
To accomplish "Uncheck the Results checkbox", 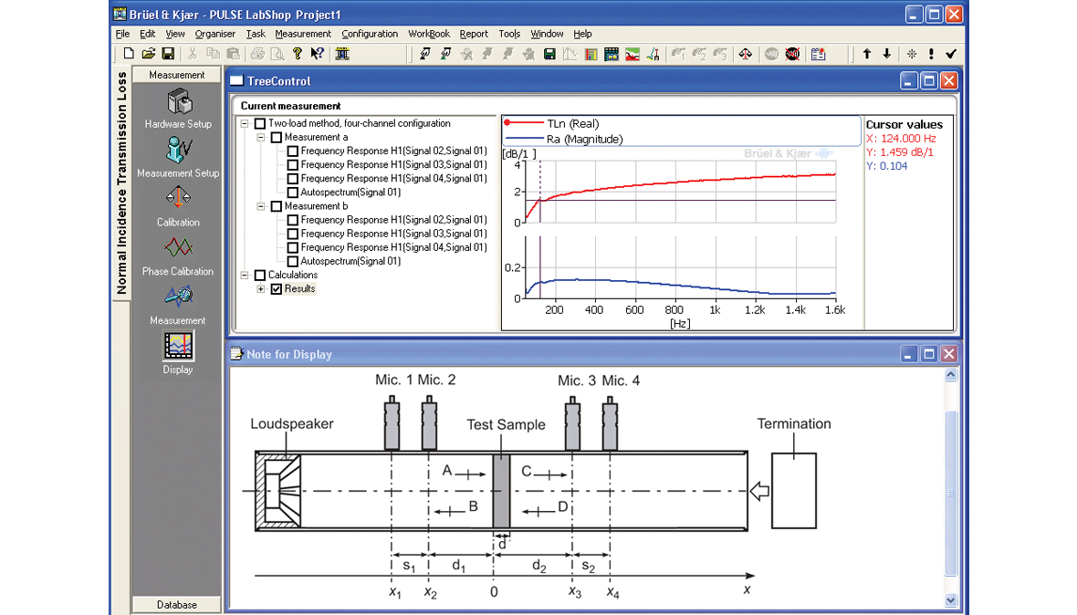I will [x=277, y=289].
